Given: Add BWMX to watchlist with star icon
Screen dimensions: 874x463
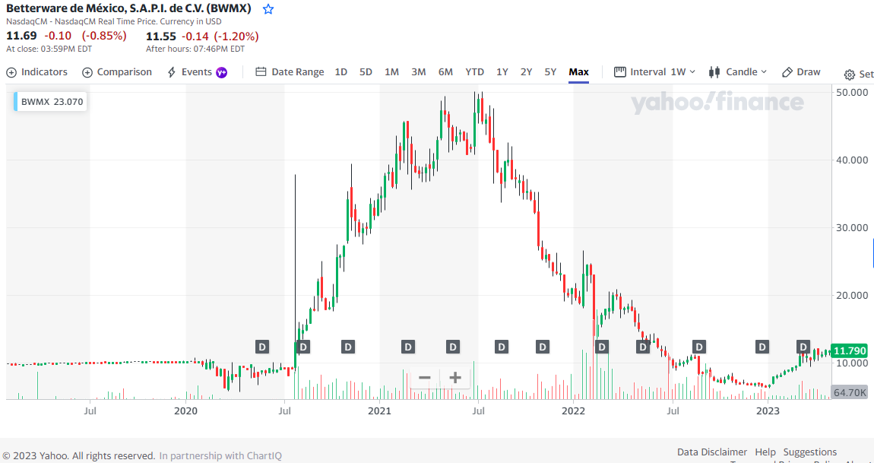Looking at the screenshot, I should point(268,9).
